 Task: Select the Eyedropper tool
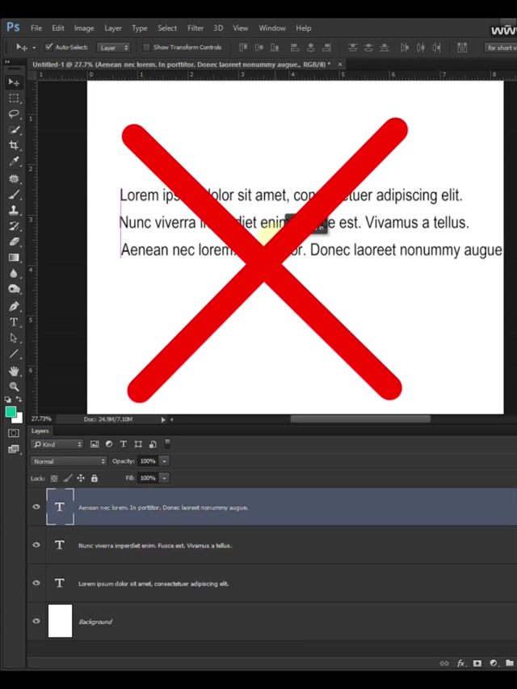pyautogui.click(x=14, y=162)
